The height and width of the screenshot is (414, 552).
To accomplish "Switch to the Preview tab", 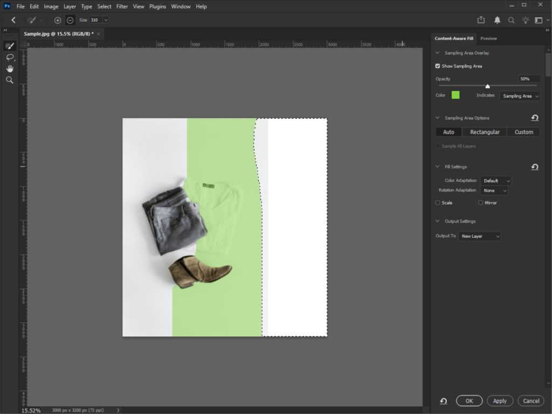I will pyautogui.click(x=488, y=38).
